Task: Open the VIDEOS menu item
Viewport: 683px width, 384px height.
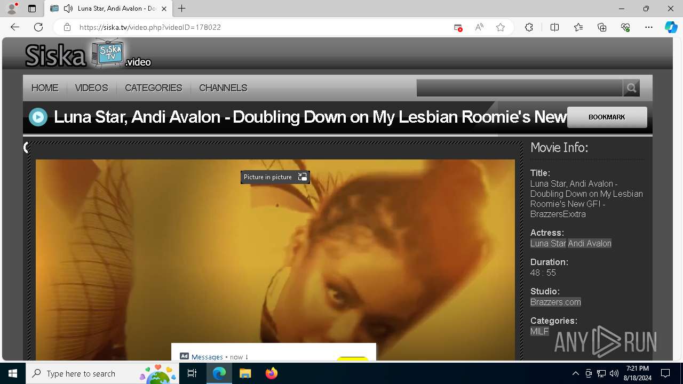Action: 91,88
